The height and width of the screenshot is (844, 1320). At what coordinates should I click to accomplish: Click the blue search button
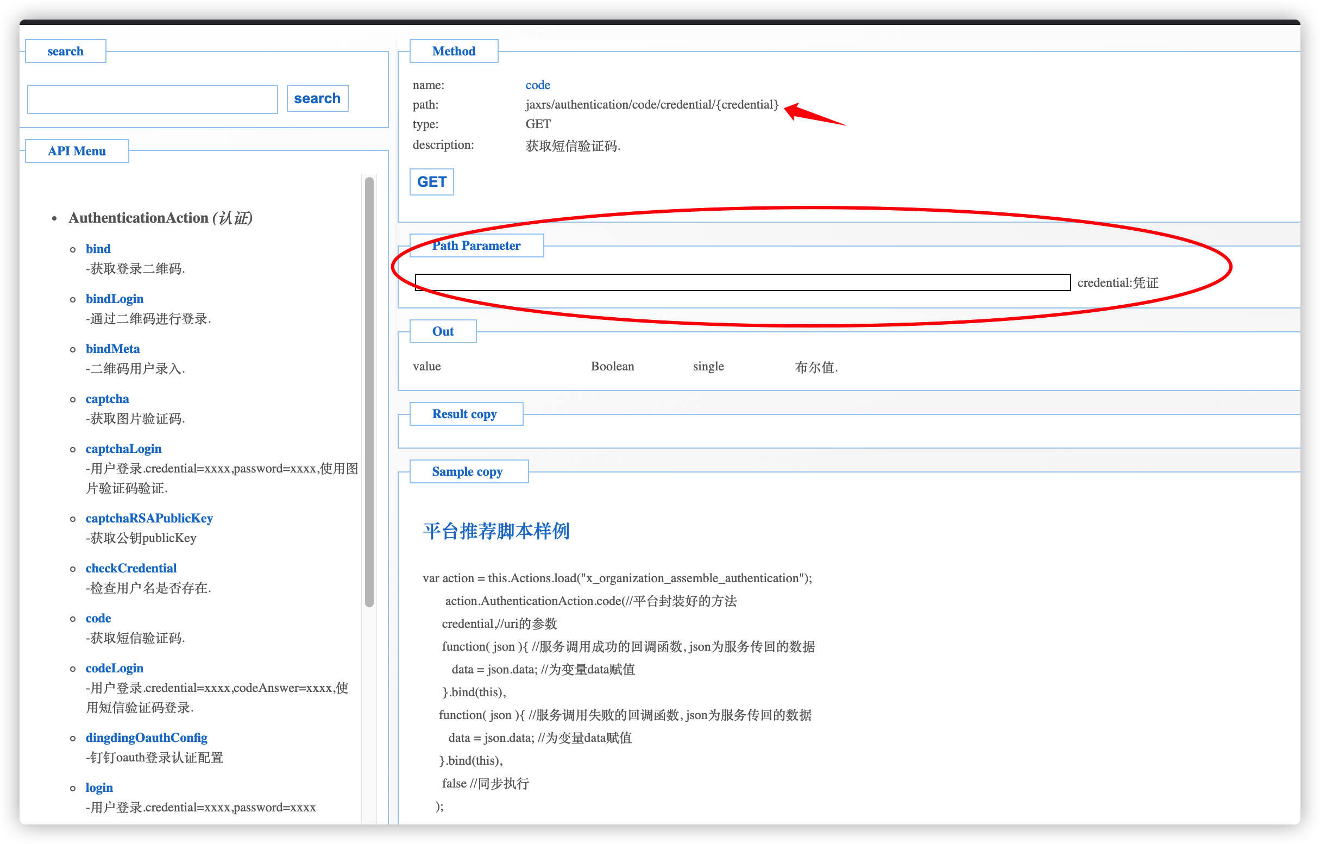[x=317, y=99]
